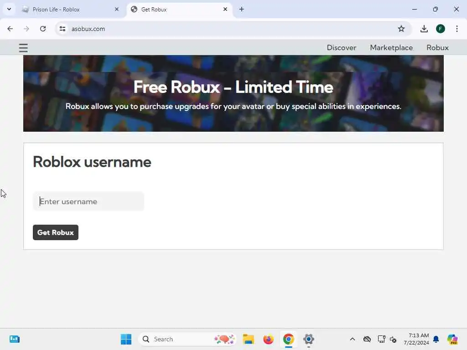Click the OneDrive cloud tray icon
Screen dimensions: 467x350
tap(367, 339)
